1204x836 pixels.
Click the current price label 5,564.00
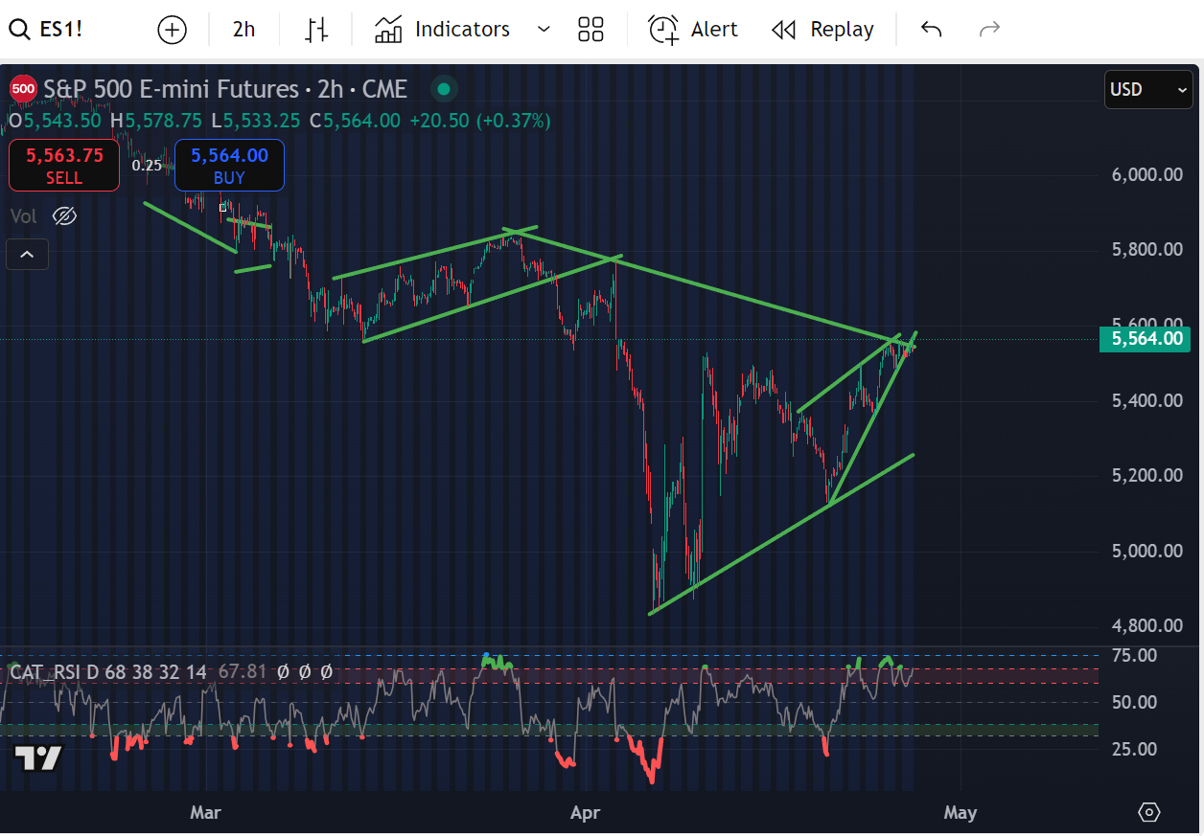coord(1146,339)
